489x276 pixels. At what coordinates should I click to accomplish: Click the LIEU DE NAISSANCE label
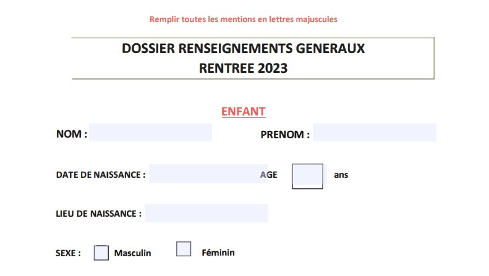click(x=98, y=214)
